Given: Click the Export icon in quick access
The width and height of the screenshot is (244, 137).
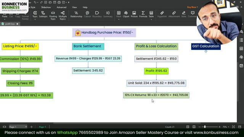Looking at the screenshot, I should point(64,2).
